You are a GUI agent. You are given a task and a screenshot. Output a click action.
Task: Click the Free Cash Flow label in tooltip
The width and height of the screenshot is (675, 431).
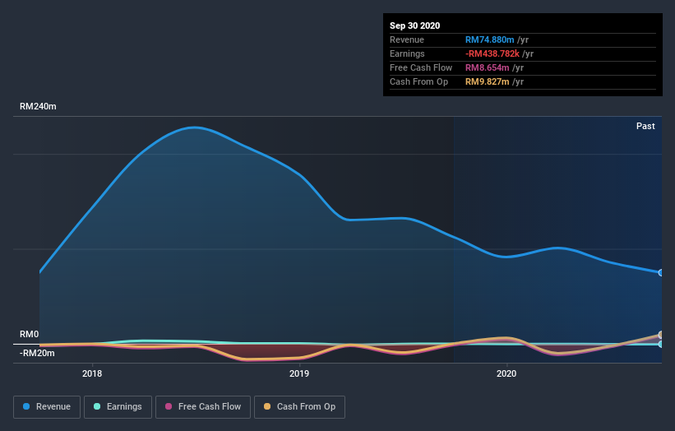(x=421, y=67)
